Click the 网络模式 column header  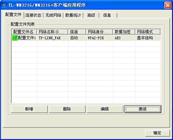click(x=148, y=32)
